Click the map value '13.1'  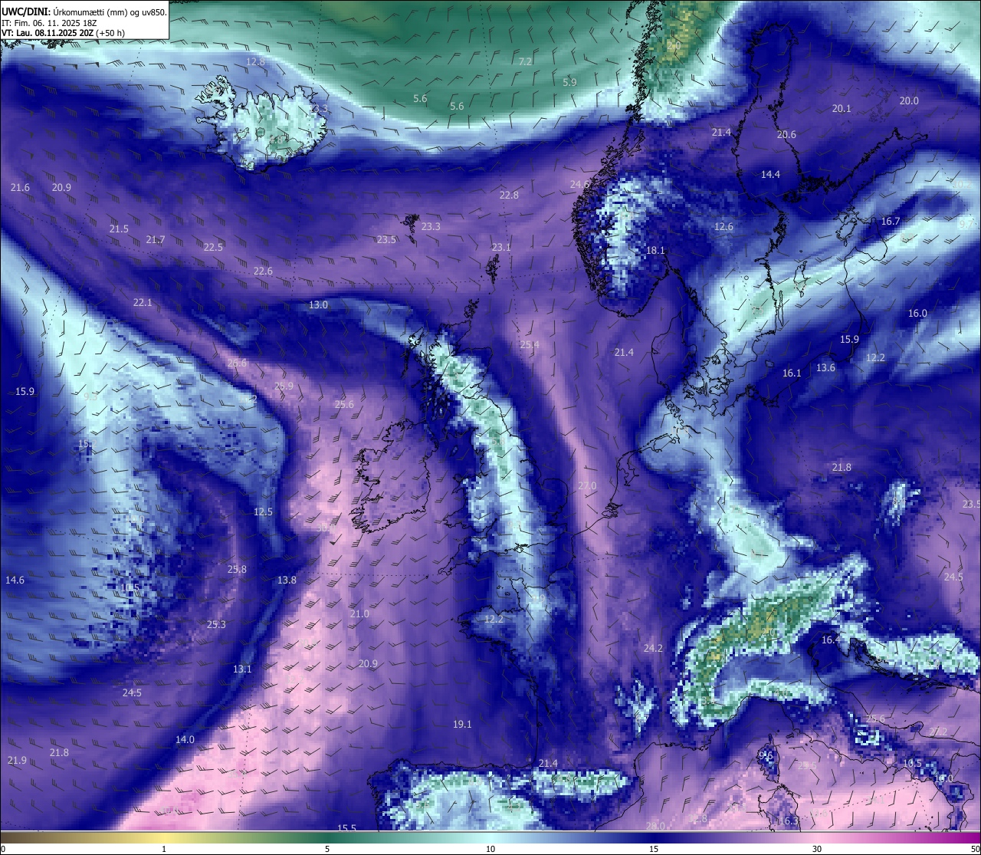tap(242, 669)
